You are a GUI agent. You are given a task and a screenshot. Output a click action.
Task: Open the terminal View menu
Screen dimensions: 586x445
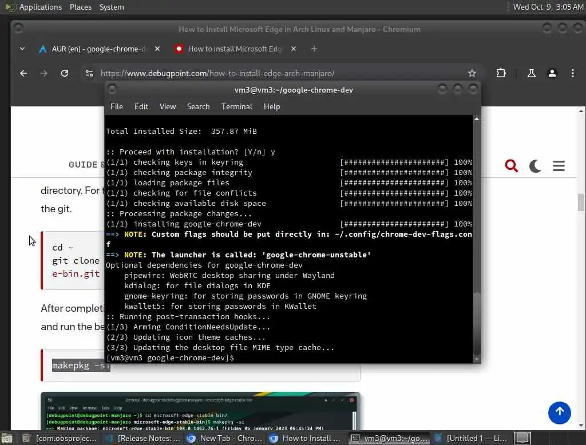click(168, 106)
